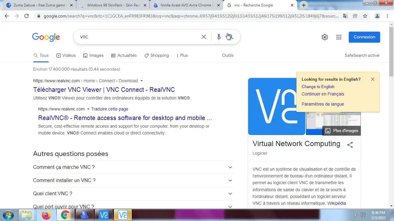Open Chrome's three-dot menu
This screenshot has width=394, height=221.
click(388, 16)
